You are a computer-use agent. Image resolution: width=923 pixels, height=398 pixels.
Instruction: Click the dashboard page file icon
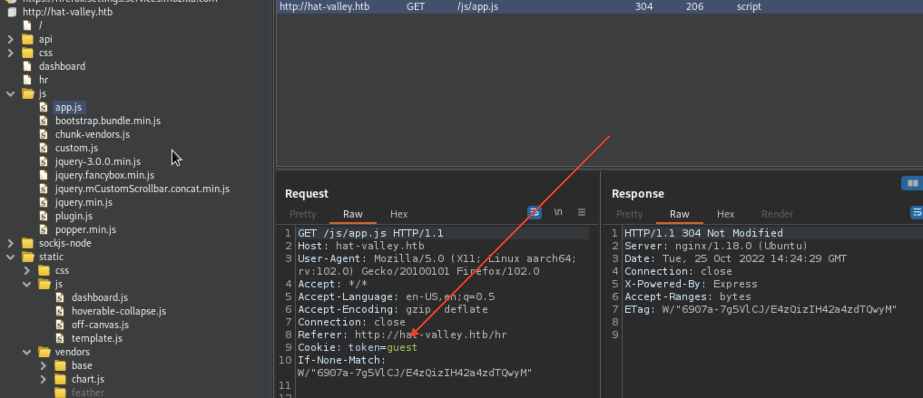click(28, 67)
